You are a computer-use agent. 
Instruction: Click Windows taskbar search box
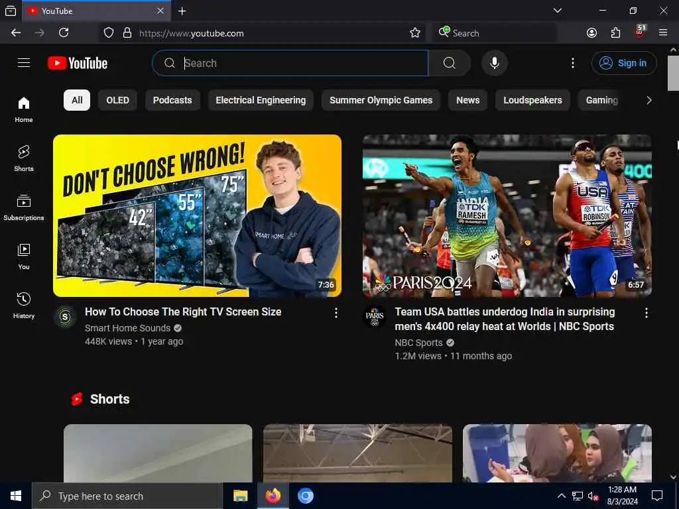pyautogui.click(x=127, y=496)
